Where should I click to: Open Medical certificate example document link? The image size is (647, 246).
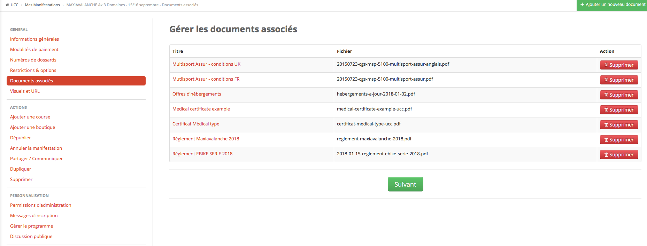pyautogui.click(x=201, y=109)
